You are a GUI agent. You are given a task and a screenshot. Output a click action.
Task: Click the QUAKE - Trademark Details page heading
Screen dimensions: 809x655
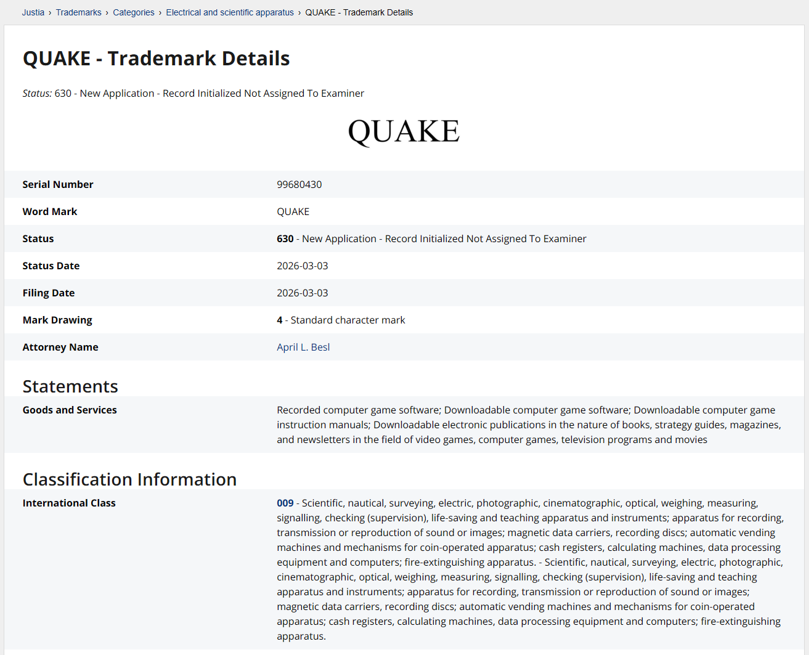tap(156, 59)
